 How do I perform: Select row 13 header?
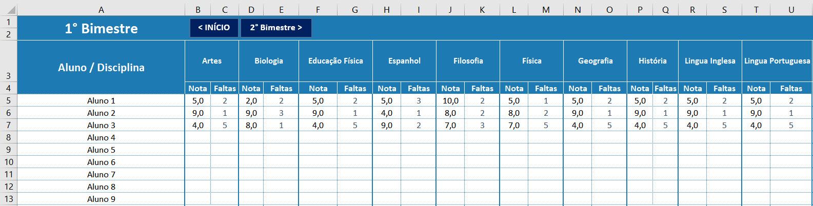tap(9, 199)
